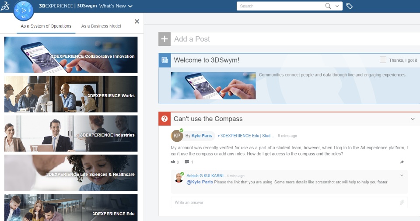Click the attachment paperclip icon
420x221 pixels.
(402, 202)
